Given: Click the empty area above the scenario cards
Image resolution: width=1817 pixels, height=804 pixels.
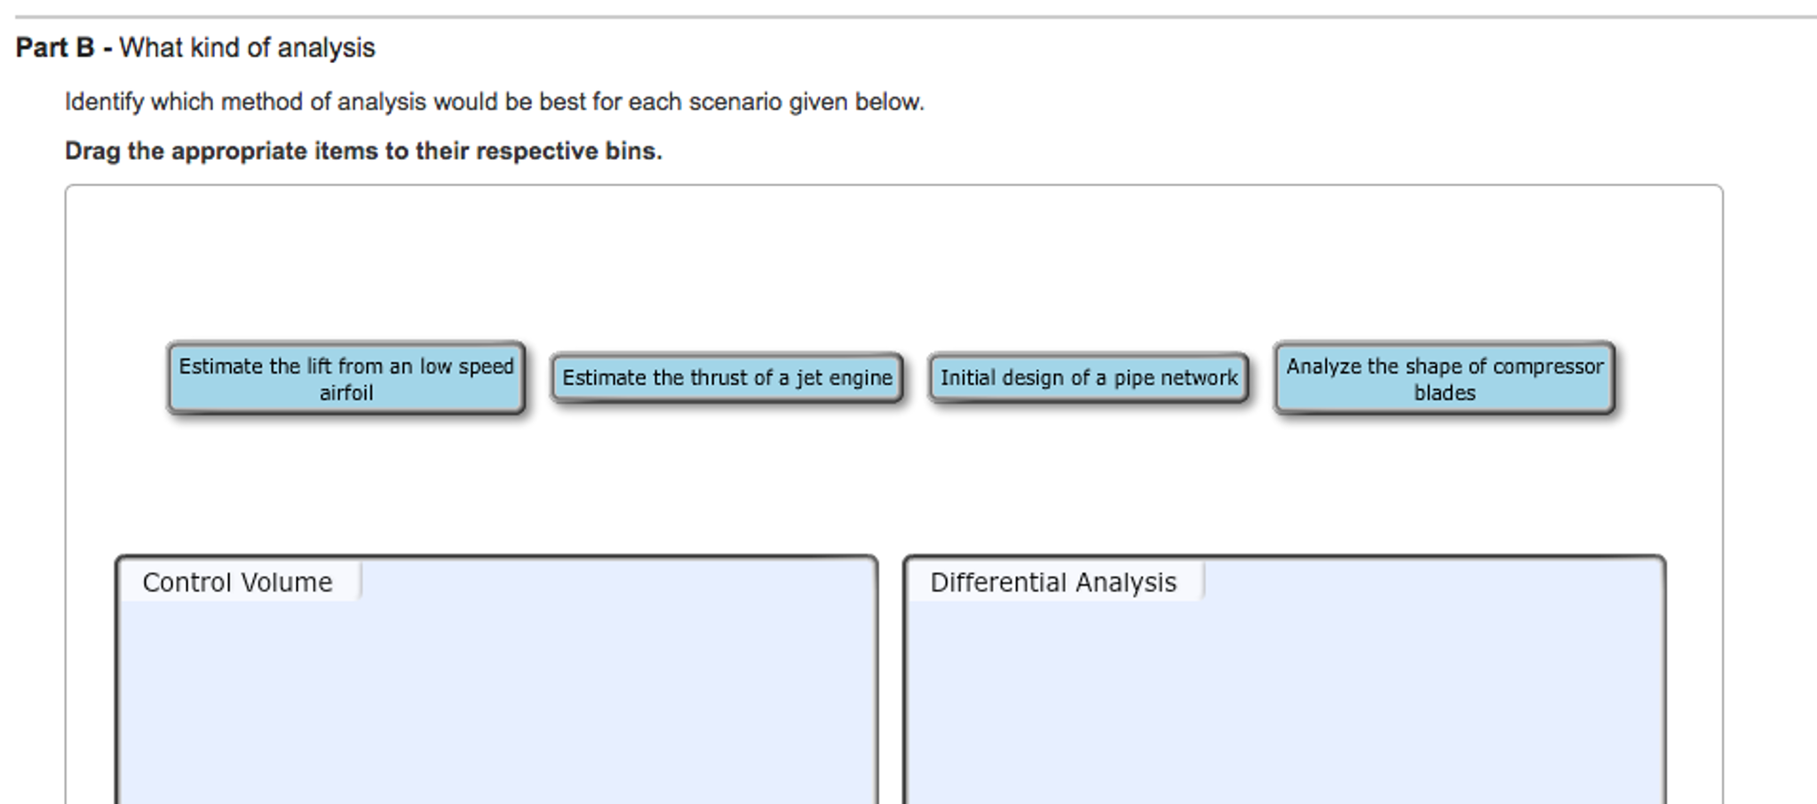Looking at the screenshot, I should pos(888,266).
